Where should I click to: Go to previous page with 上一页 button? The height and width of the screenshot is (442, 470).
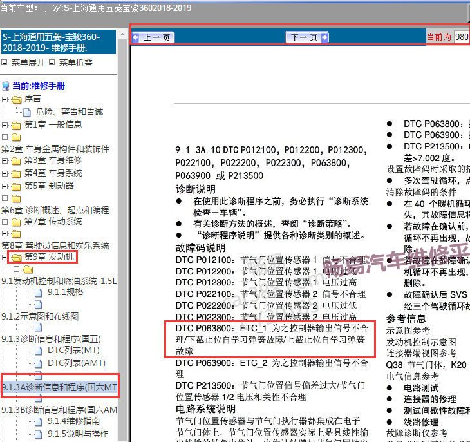point(153,37)
